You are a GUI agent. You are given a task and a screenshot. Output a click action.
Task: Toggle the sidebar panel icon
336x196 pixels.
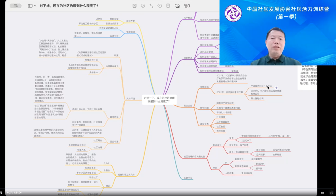pyautogui.click(x=30, y=6)
